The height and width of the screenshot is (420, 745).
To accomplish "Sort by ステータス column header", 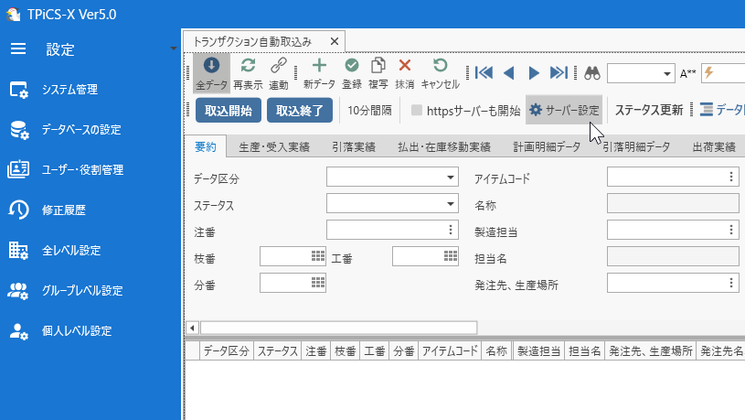I will coord(278,351).
